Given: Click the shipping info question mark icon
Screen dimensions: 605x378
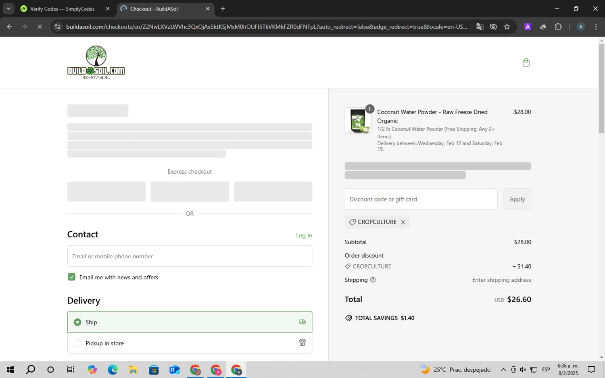Looking at the screenshot, I should 373,280.
